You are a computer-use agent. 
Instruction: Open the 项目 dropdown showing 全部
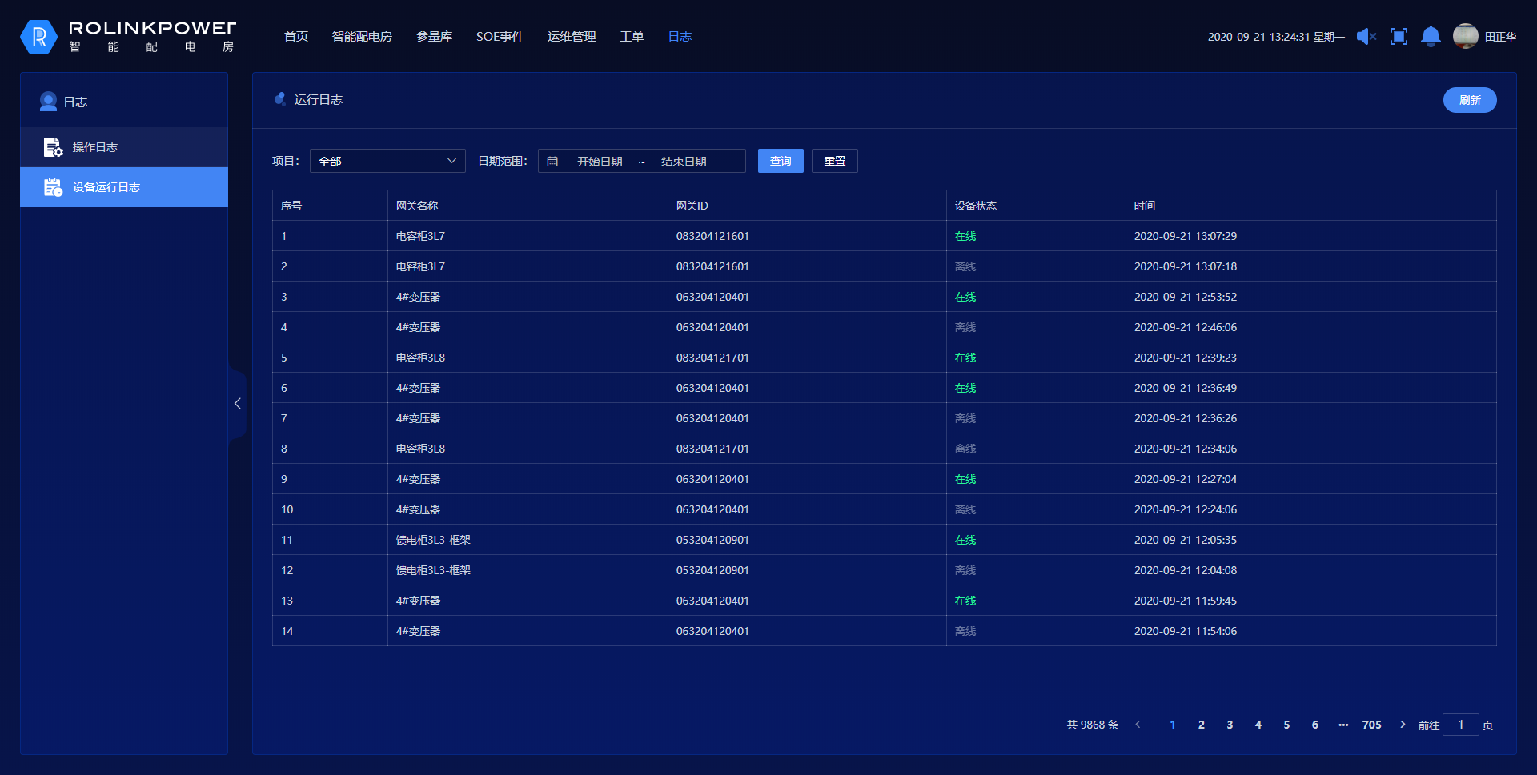click(387, 161)
